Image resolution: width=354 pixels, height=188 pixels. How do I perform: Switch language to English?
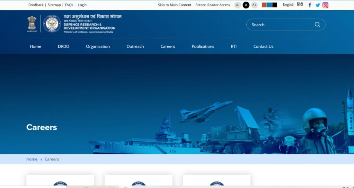[x=289, y=5]
